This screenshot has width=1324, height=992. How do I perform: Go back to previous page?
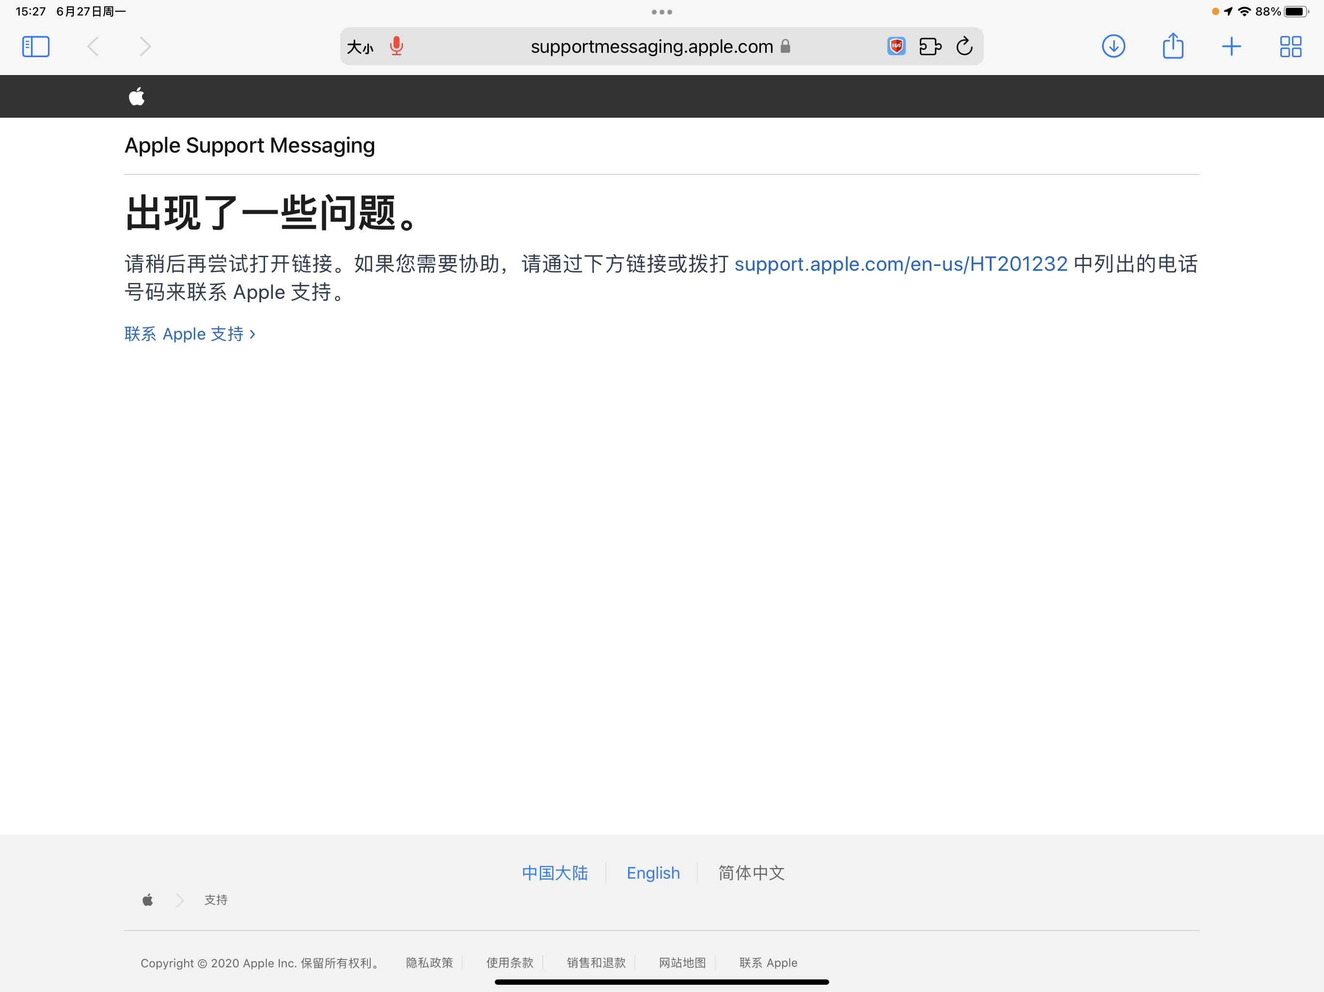[93, 46]
